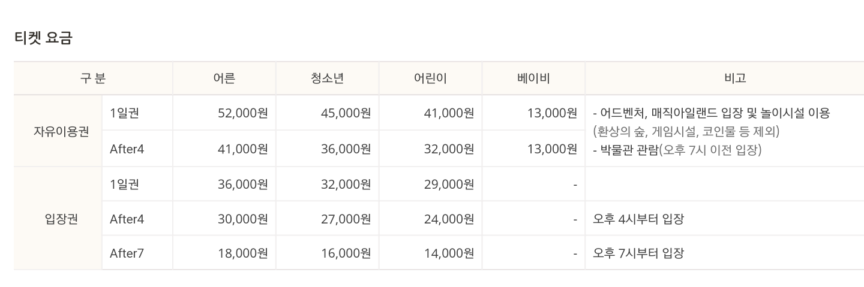Select the 어린이 column header

[x=430, y=78]
